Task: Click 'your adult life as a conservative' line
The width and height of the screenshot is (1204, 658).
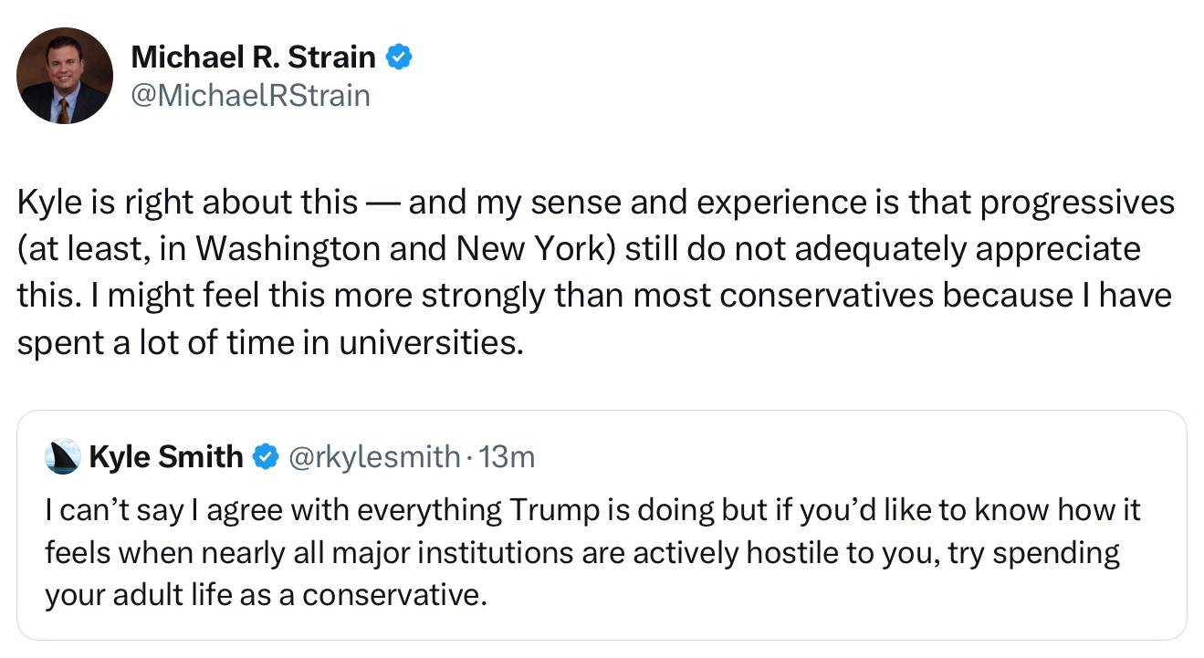Action: tap(263, 595)
